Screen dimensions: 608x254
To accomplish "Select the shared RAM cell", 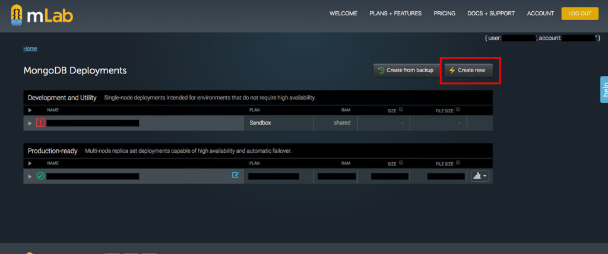I will click(335, 123).
